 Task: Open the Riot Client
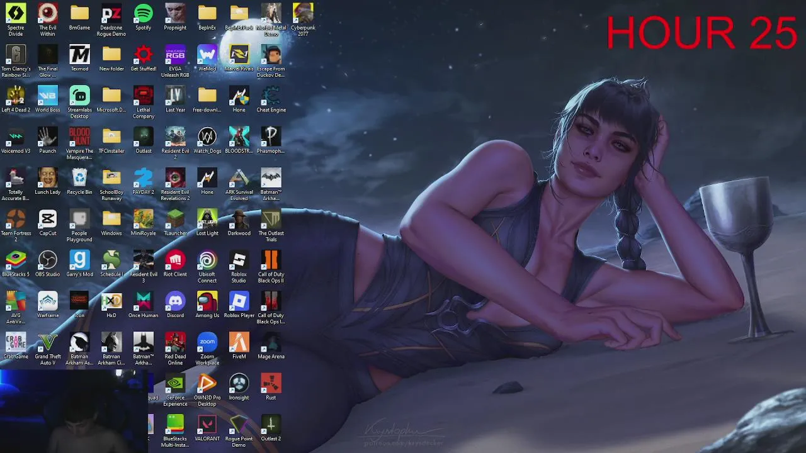(x=175, y=260)
